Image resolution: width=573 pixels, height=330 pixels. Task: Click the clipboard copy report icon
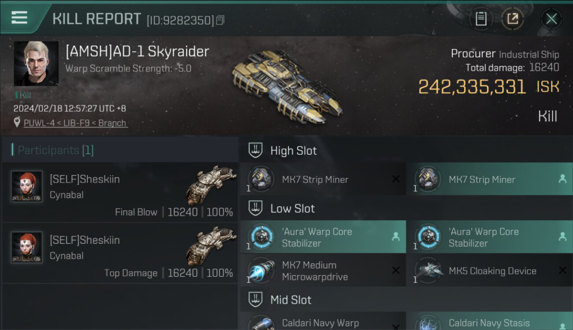[x=481, y=19]
